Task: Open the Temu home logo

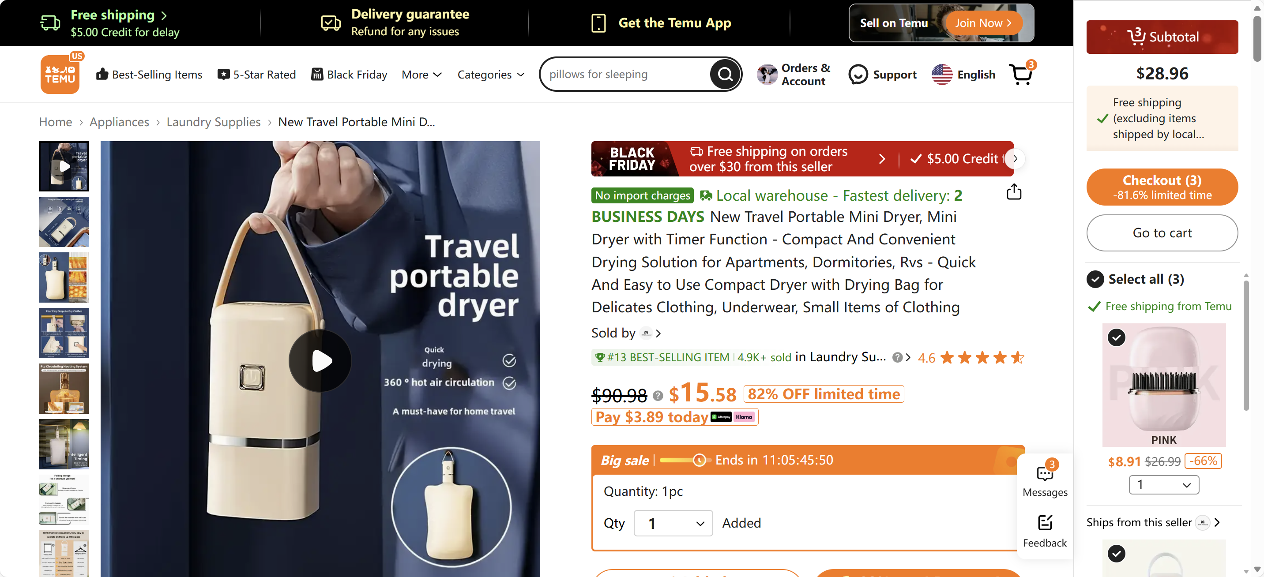Action: 60,74
